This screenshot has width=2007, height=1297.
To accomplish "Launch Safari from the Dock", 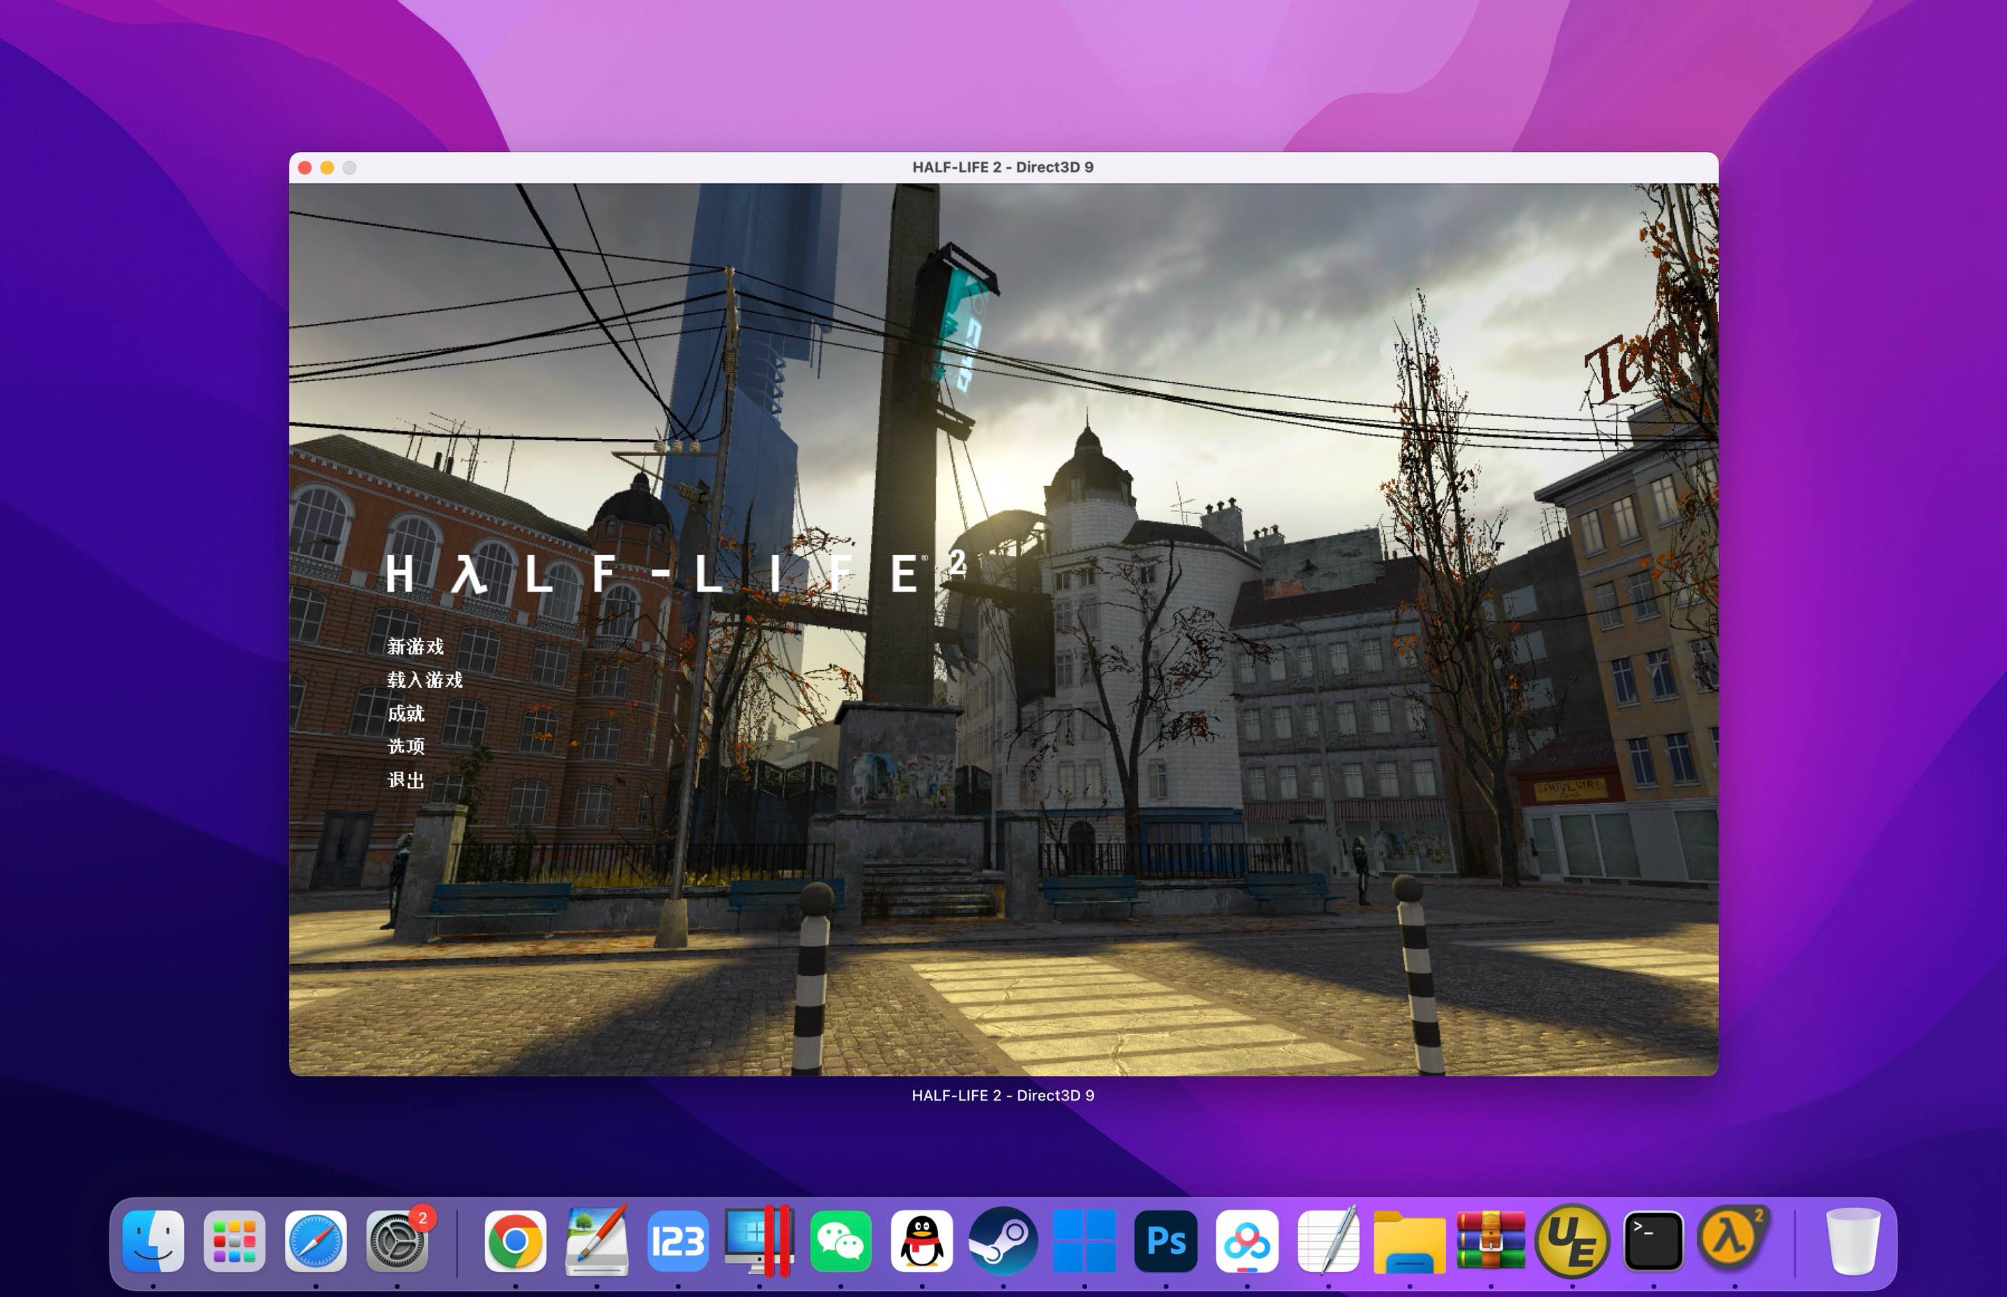I will pyautogui.click(x=316, y=1241).
